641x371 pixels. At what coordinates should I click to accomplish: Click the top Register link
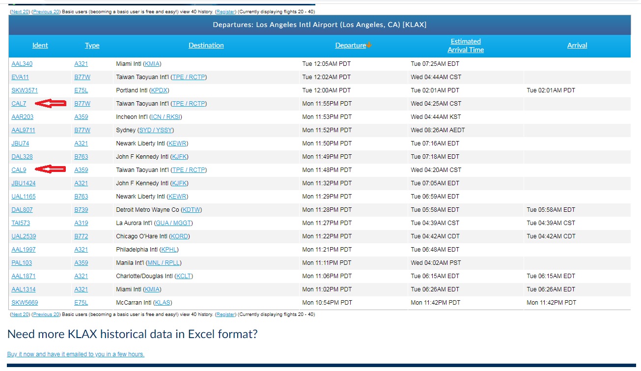coord(225,11)
